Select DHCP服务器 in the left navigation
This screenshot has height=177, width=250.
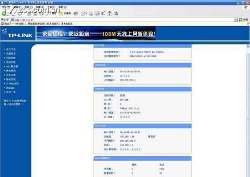12,67
